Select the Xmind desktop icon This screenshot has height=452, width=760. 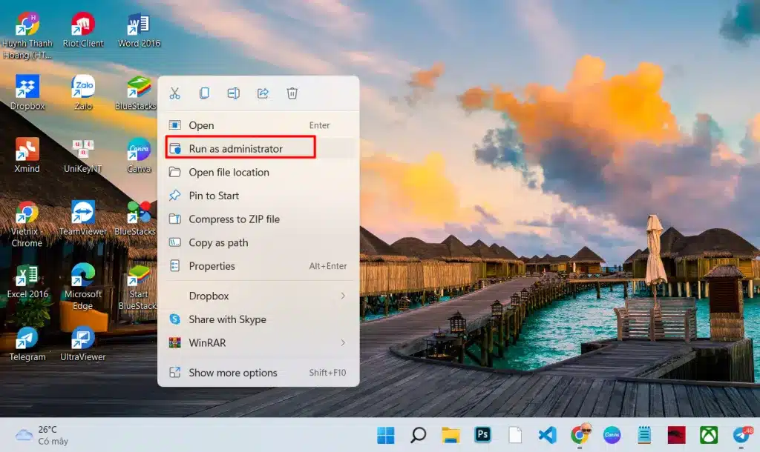[27, 156]
